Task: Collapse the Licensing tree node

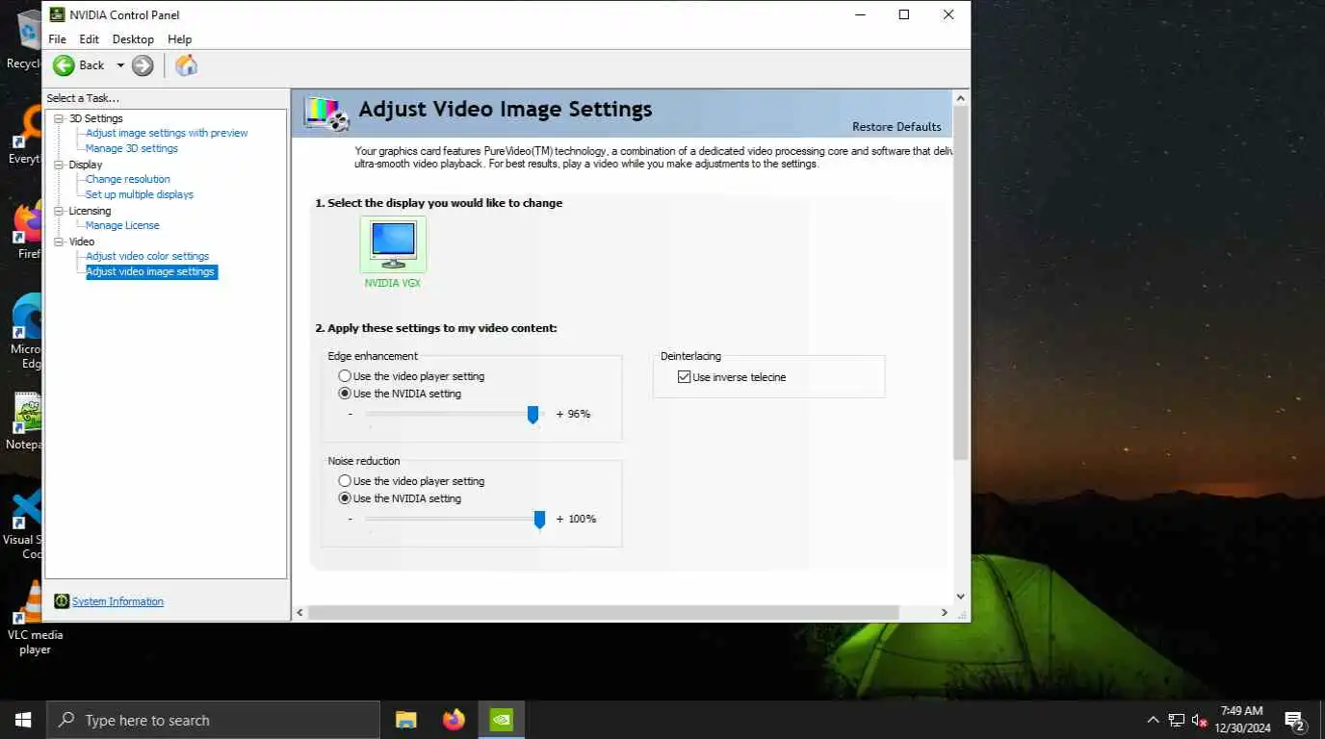Action: tap(59, 211)
